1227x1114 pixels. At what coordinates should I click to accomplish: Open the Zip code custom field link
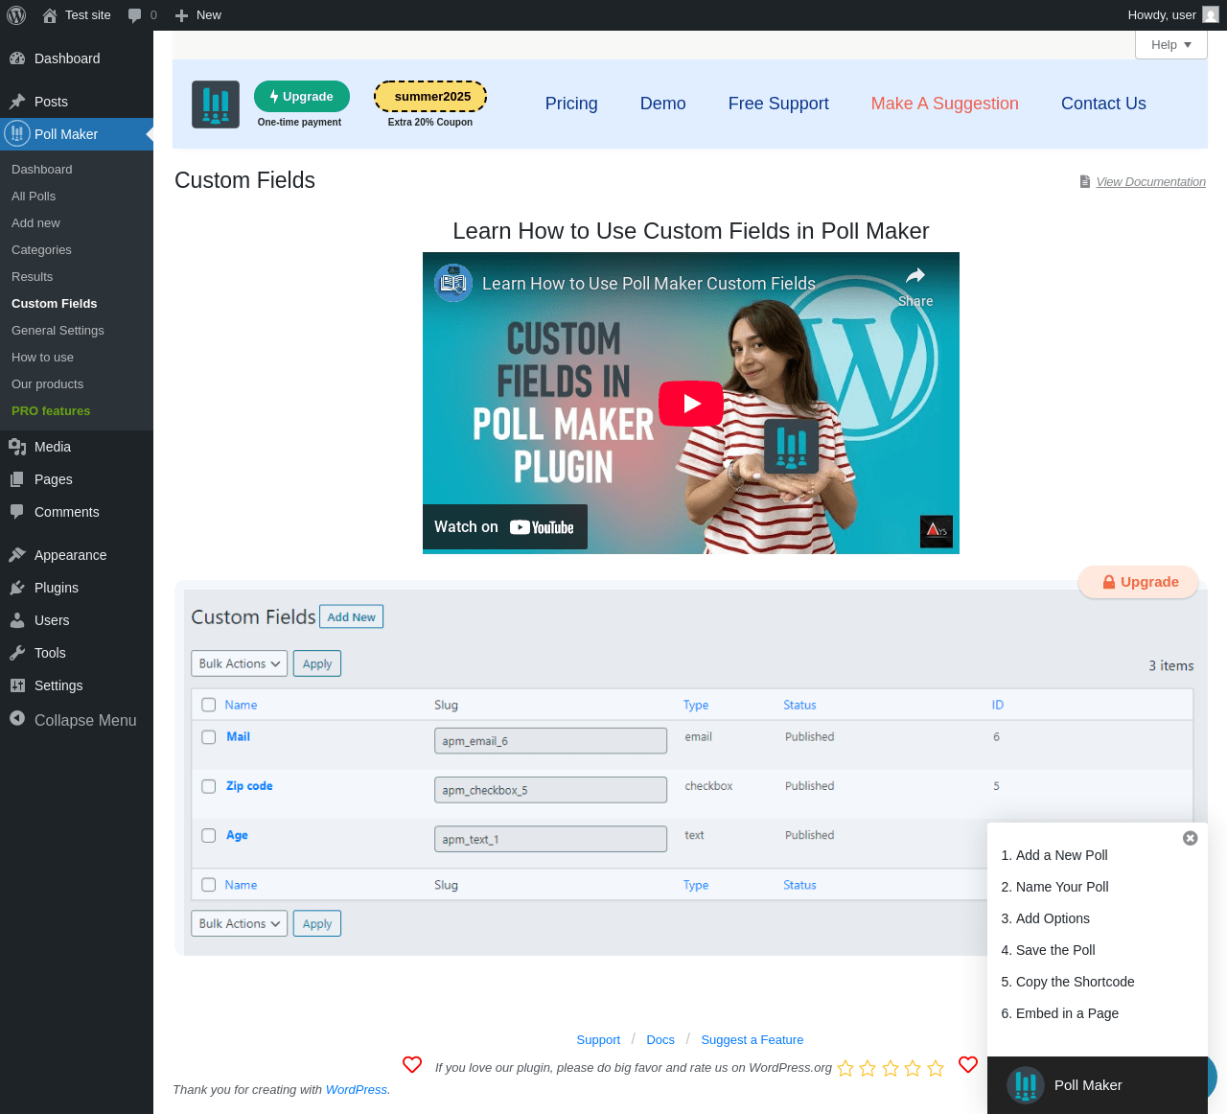(249, 785)
